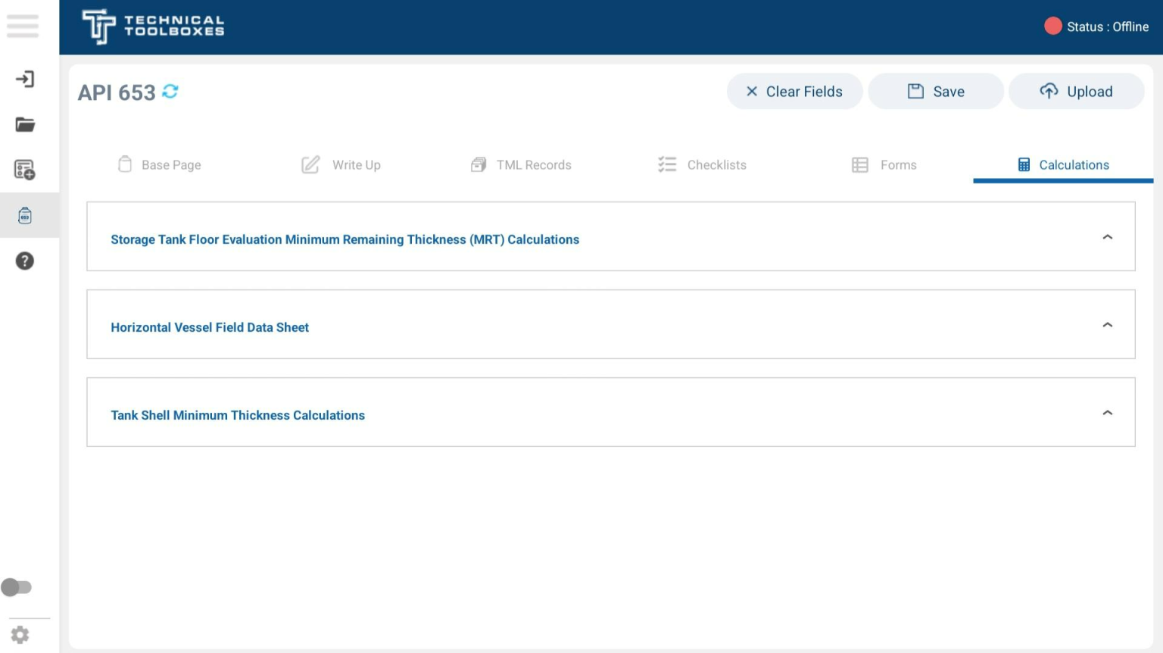The width and height of the screenshot is (1163, 653).
Task: Click the red Status Offline indicator
Action: pyautogui.click(x=1053, y=26)
